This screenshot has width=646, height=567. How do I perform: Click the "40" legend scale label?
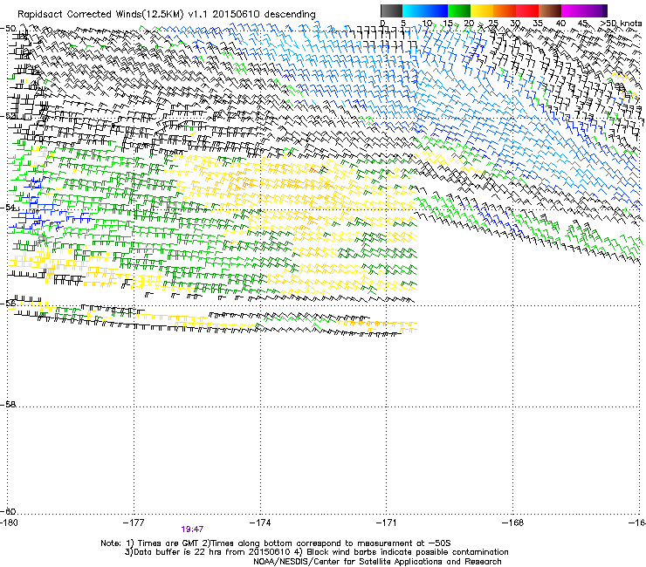(x=560, y=24)
